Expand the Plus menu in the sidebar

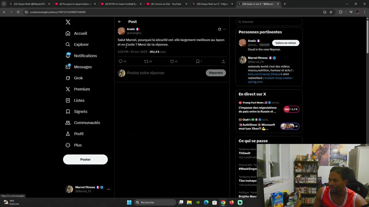(x=74, y=145)
